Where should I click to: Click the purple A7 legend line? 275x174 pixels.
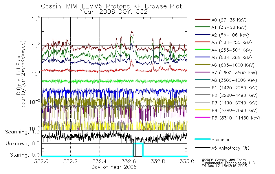click(x=202, y=72)
